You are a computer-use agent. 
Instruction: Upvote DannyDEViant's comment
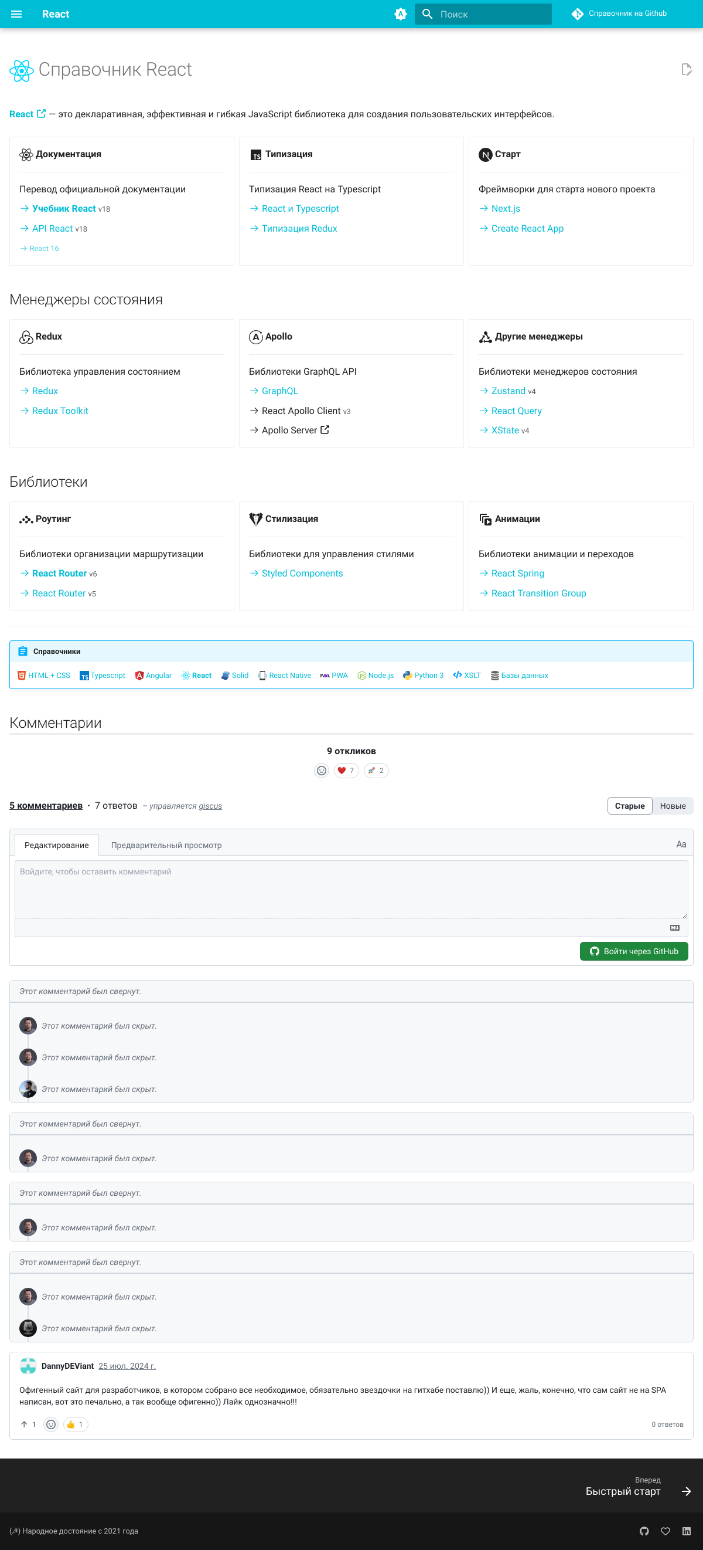pos(28,1424)
